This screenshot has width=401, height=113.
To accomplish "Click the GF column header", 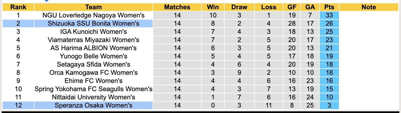I will pyautogui.click(x=292, y=7).
